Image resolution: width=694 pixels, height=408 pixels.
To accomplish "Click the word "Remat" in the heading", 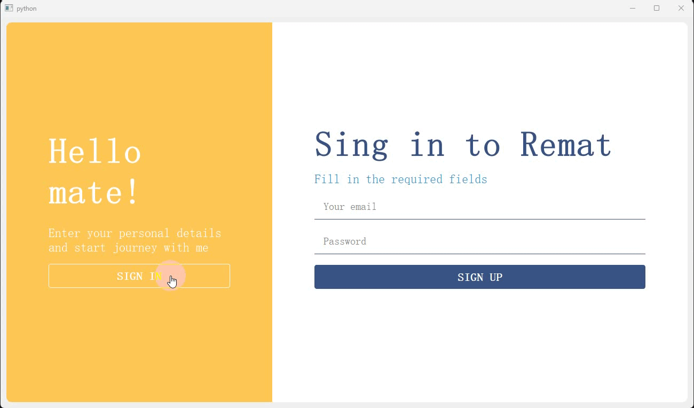I will pyautogui.click(x=566, y=145).
